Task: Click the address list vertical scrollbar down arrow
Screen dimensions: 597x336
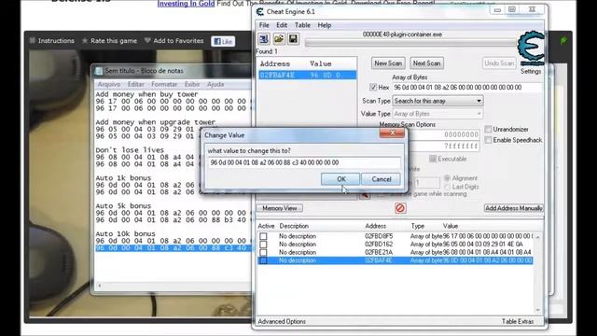Action: [x=537, y=310]
